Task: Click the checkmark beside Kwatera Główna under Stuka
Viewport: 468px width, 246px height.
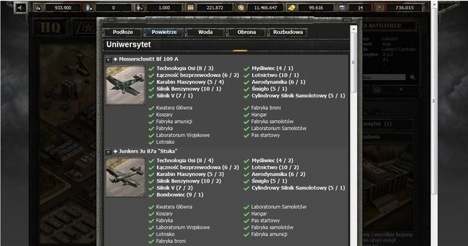Action: [151, 207]
